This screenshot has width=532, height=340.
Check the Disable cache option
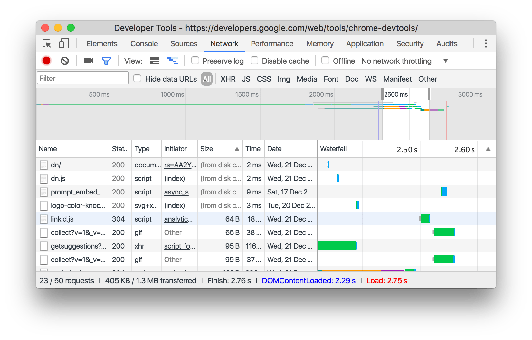pyautogui.click(x=254, y=61)
